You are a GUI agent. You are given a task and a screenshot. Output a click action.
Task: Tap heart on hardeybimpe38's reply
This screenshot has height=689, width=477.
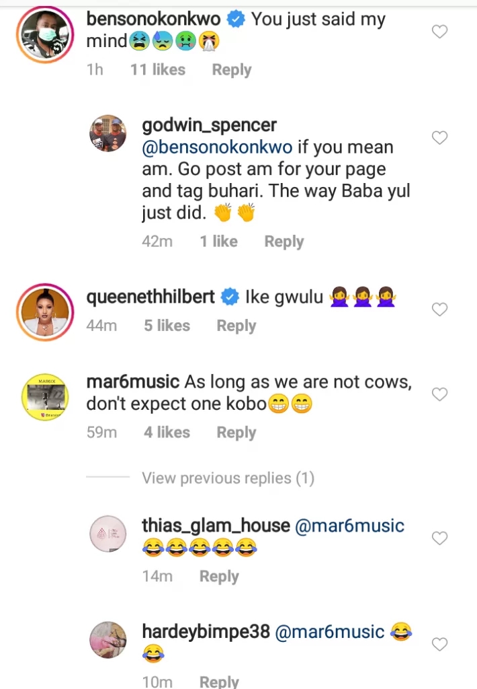point(439,645)
